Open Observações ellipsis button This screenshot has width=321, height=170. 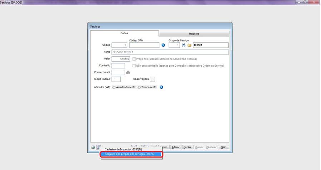152,79
